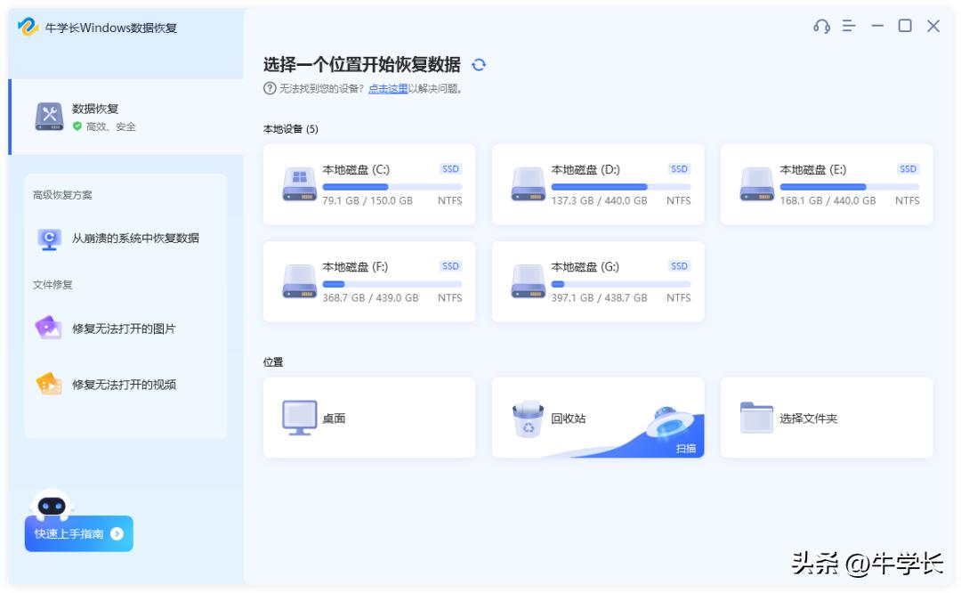Click the 修复无法打开的图片 icon

coord(48,329)
